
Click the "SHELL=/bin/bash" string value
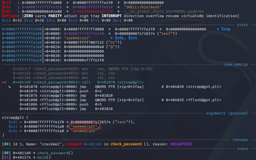142,7
